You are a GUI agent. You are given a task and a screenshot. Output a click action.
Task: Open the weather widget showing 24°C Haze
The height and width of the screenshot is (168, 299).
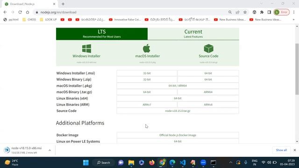(x=12, y=162)
